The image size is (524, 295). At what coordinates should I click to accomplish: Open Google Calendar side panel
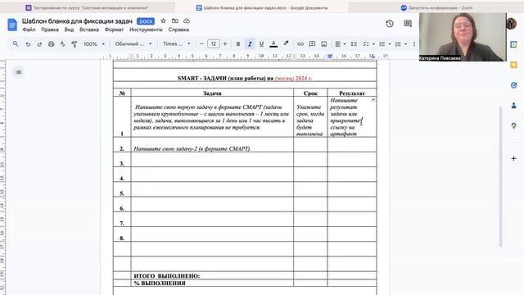pos(513,44)
